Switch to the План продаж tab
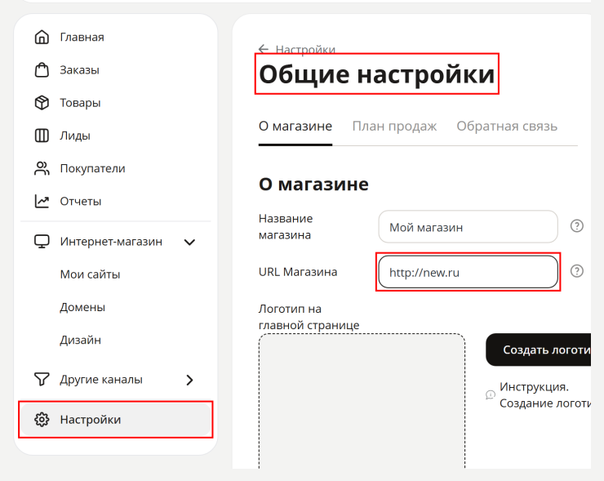This screenshot has height=481, width=604. 394,126
